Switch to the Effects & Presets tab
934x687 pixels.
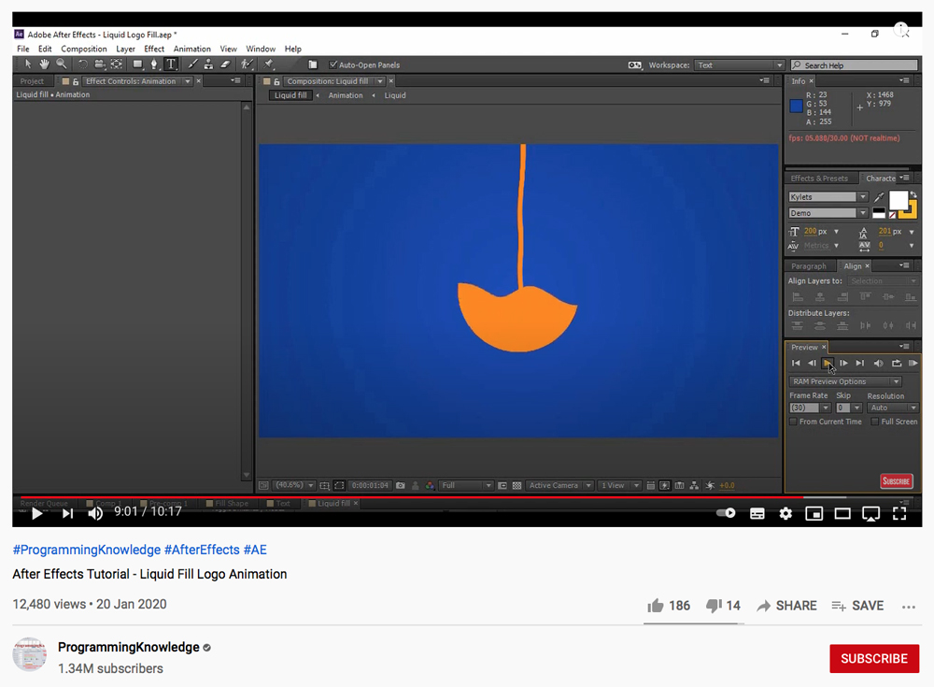[x=819, y=179]
